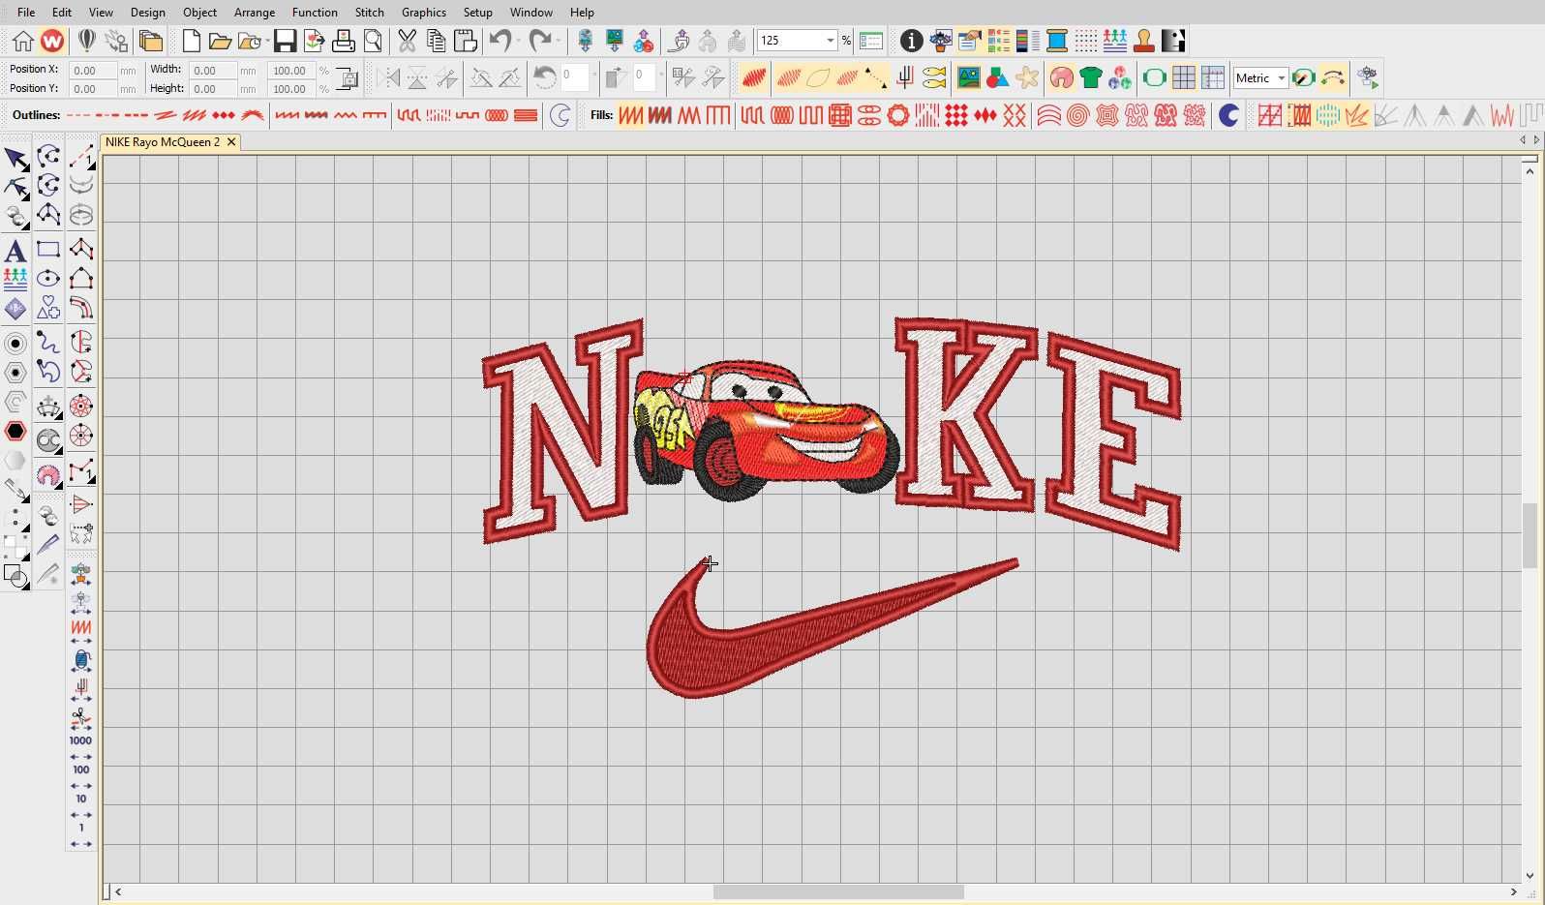1545x905 pixels.
Task: Travel by 1000 stitches button
Action: (81, 747)
